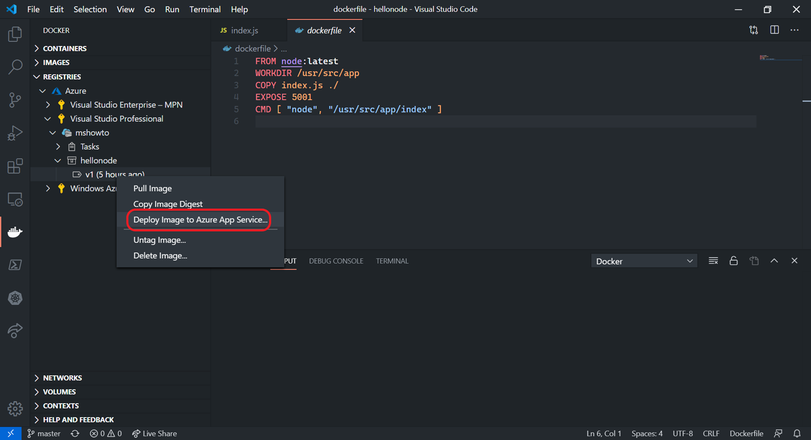Open the File menu
The width and height of the screenshot is (811, 440).
[33, 9]
